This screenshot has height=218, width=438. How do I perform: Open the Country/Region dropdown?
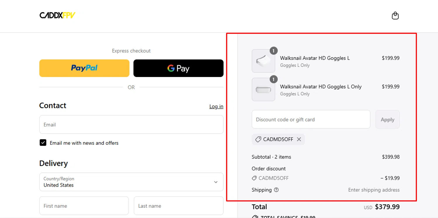[131, 182]
